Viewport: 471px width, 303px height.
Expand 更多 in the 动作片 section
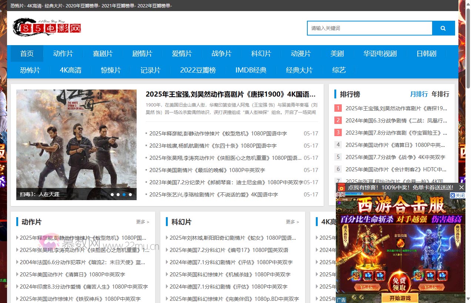coord(143,222)
